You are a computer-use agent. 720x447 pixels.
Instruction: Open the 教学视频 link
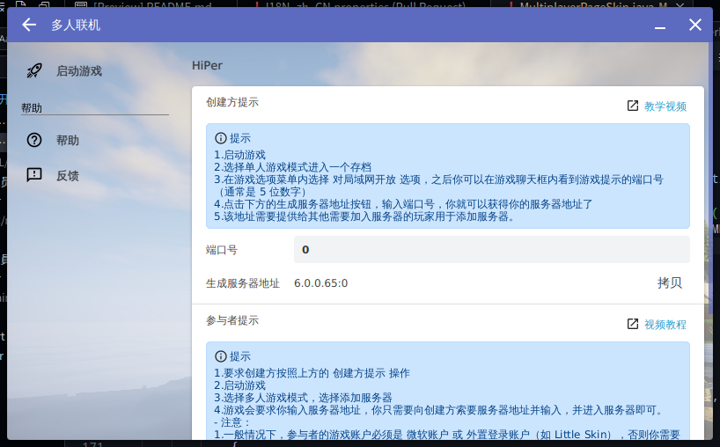tap(665, 106)
